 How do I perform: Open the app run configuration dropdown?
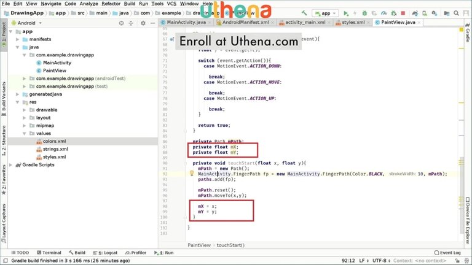[x=325, y=13]
